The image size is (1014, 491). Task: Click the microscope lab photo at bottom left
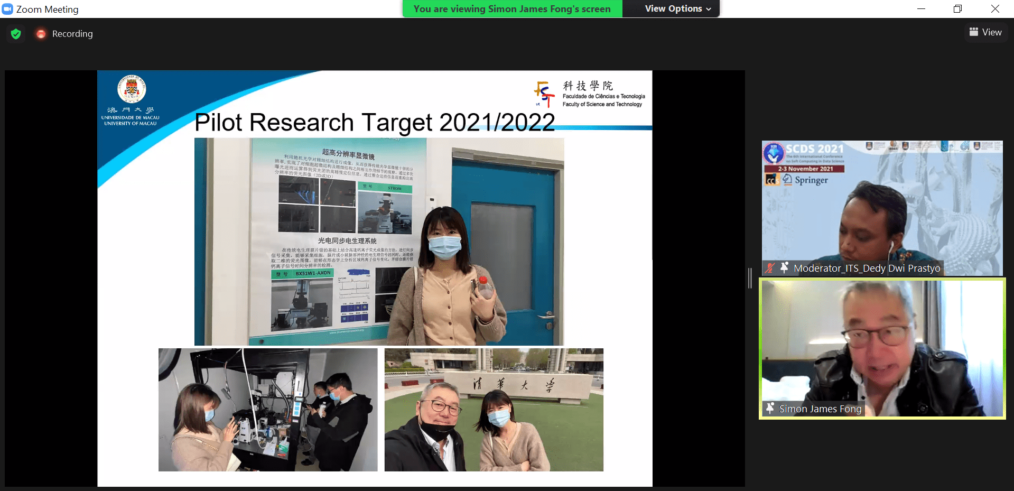[x=268, y=410]
